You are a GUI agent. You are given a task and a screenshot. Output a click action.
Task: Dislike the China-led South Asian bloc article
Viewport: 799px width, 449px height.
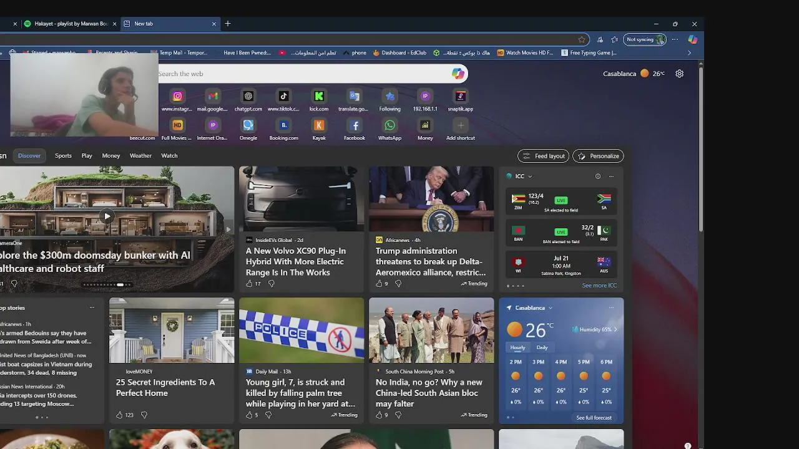tap(398, 415)
